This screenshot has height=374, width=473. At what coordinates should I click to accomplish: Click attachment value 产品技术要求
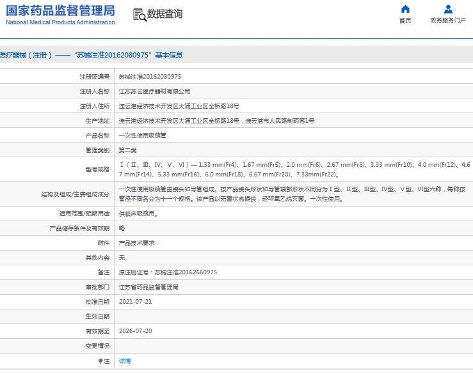(x=136, y=243)
